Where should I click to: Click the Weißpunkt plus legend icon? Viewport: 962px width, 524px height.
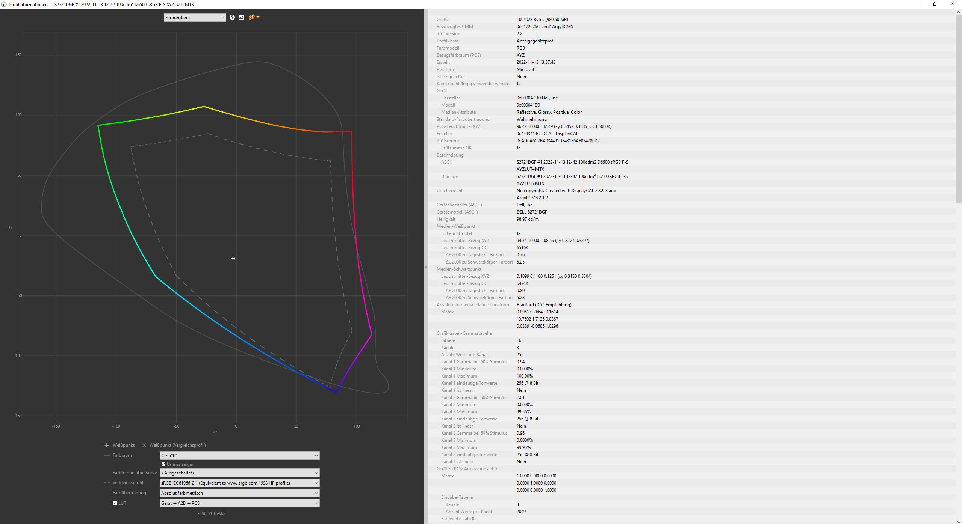[x=107, y=445]
